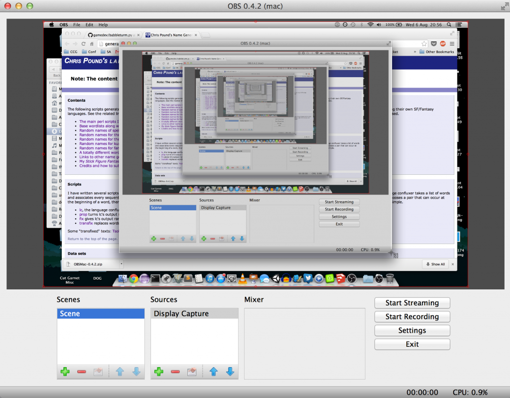The image size is (510, 398).
Task: Click Display Capture in the nested OBS window
Action: 223,208
